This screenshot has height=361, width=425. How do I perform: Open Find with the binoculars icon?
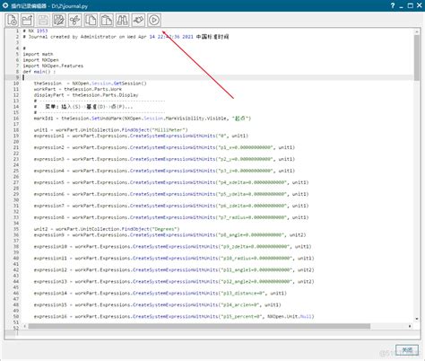pyautogui.click(x=122, y=20)
